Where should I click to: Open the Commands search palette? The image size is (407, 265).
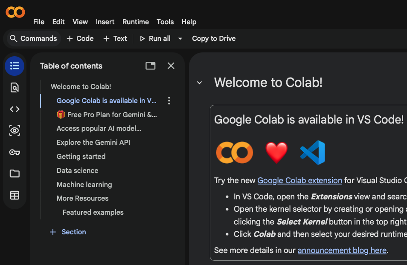point(33,39)
